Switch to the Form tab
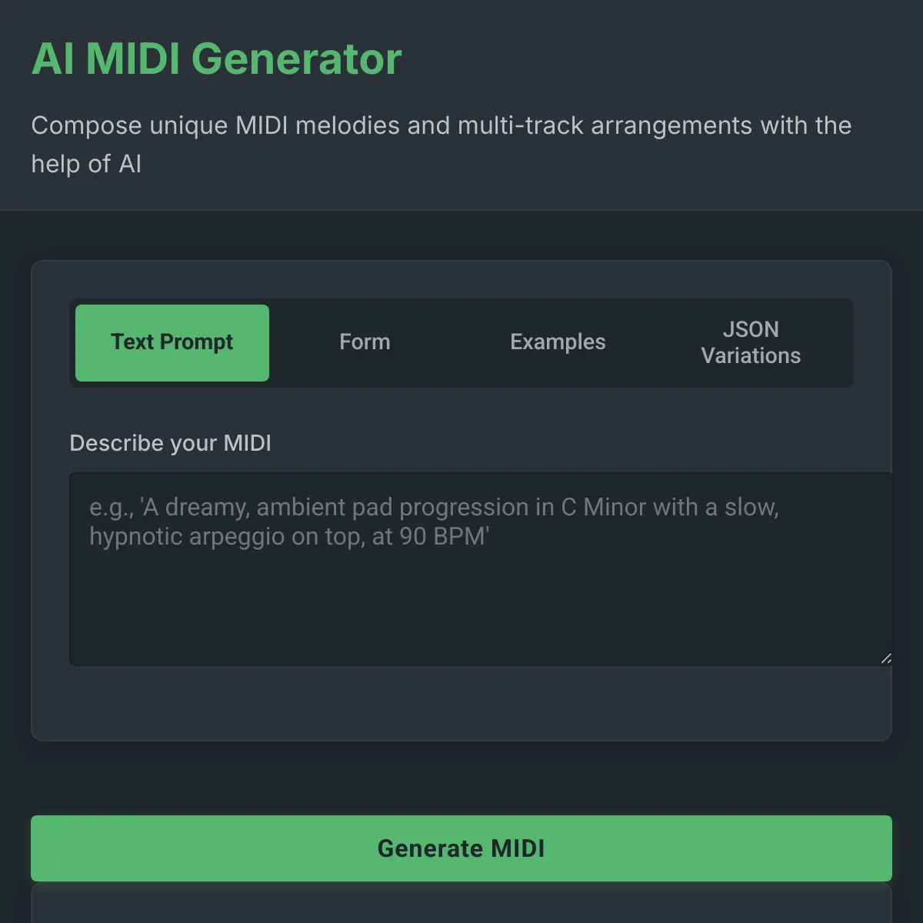This screenshot has width=923, height=923. pyautogui.click(x=365, y=342)
